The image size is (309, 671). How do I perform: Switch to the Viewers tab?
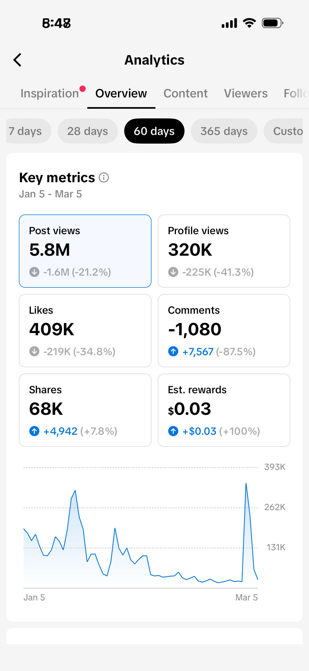point(246,93)
